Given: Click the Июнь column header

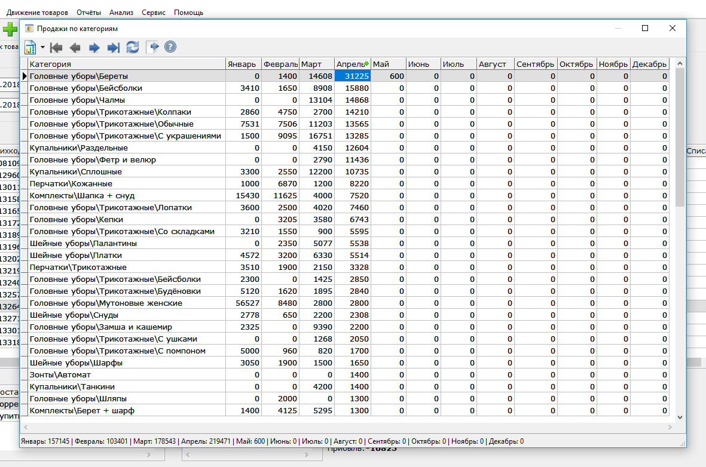Looking at the screenshot, I should [x=423, y=64].
